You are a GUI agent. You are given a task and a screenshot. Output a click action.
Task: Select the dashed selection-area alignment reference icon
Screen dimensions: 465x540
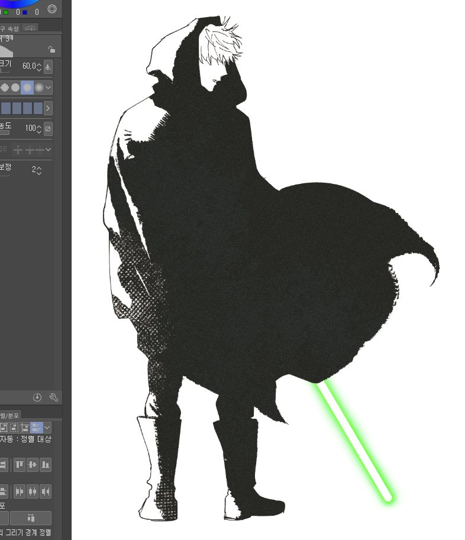[14, 428]
